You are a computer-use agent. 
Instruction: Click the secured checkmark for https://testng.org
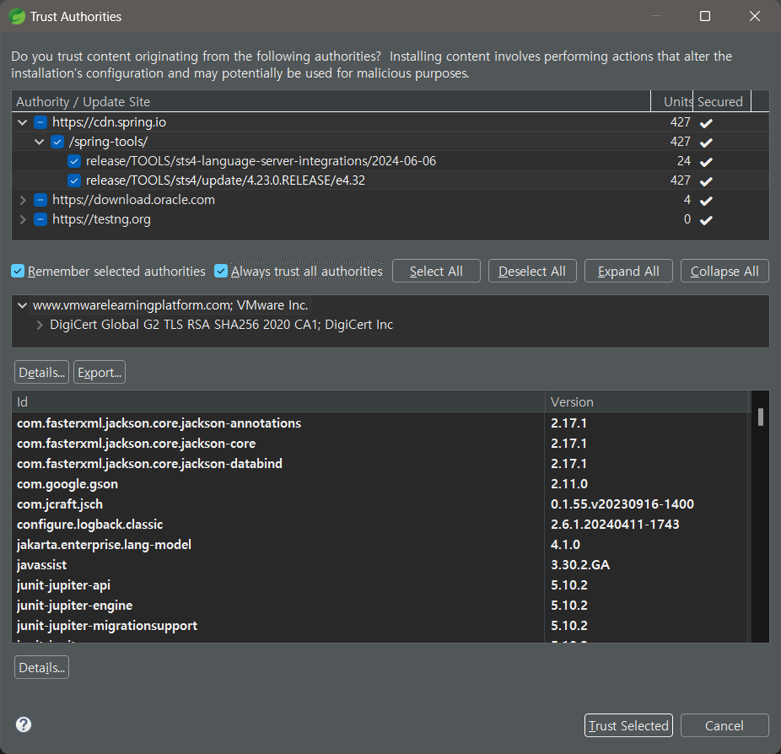[706, 220]
